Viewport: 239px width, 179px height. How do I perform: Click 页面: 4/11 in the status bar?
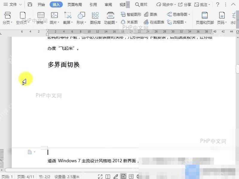pyautogui.click(x=26, y=177)
